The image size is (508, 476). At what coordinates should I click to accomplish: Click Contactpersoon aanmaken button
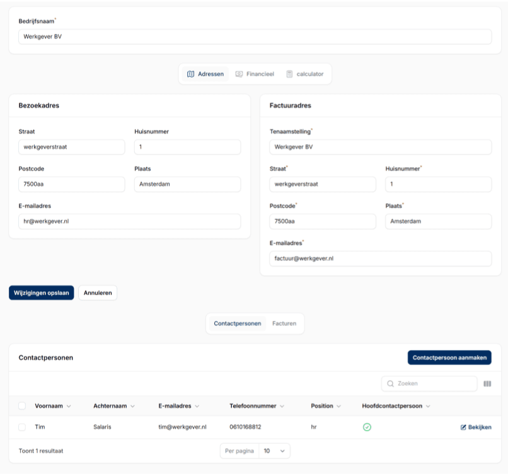point(449,357)
